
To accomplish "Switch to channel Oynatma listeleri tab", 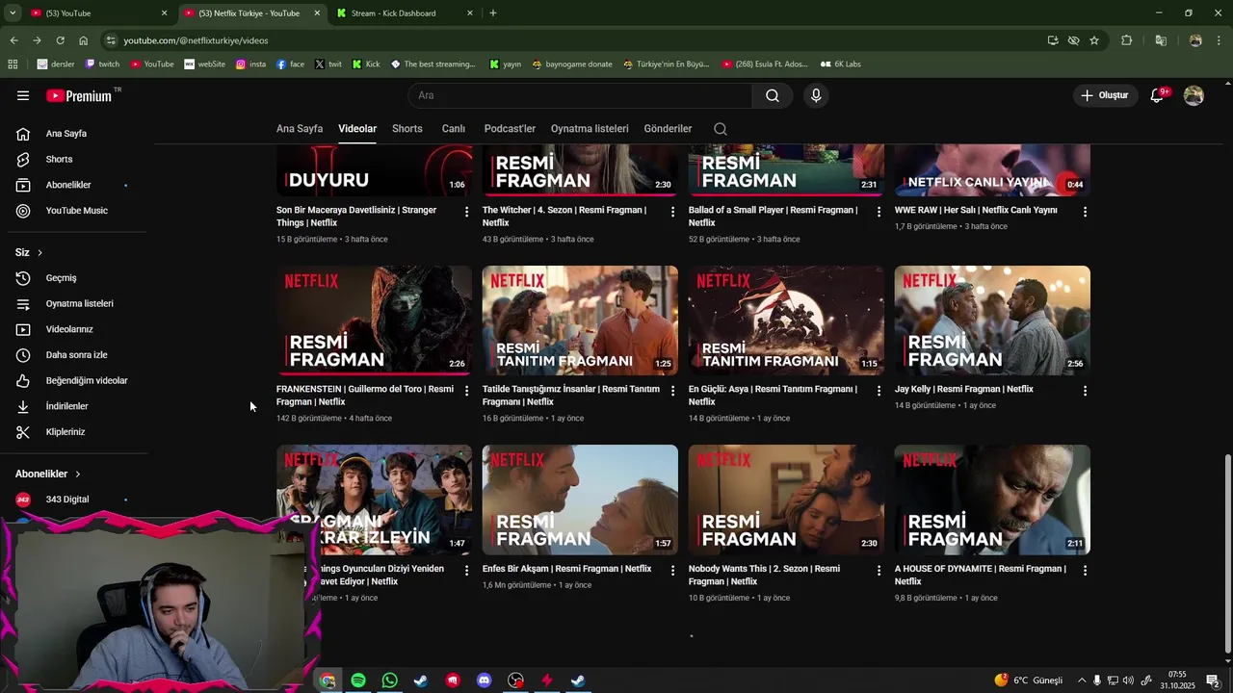I will (590, 129).
